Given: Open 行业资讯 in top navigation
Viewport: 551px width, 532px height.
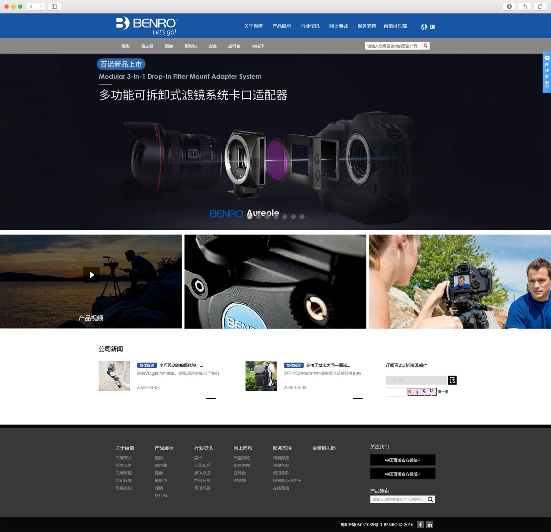Looking at the screenshot, I should 310,26.
